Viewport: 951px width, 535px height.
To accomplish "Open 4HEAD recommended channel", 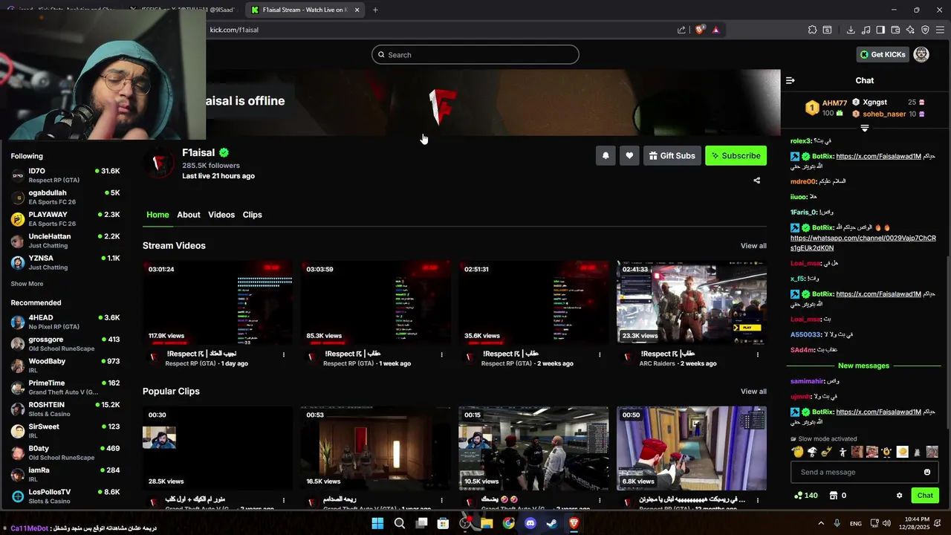I will pyautogui.click(x=65, y=322).
